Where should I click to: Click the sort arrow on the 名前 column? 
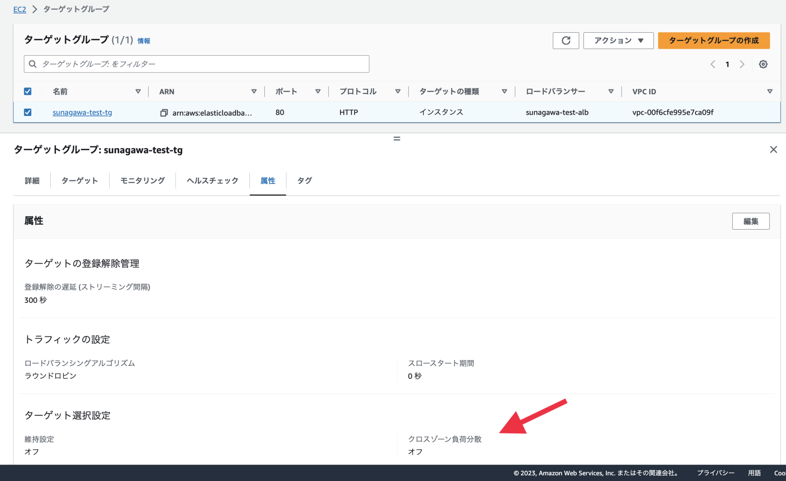pos(138,91)
